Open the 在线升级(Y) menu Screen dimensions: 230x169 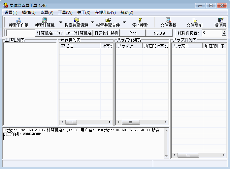pos(105,13)
